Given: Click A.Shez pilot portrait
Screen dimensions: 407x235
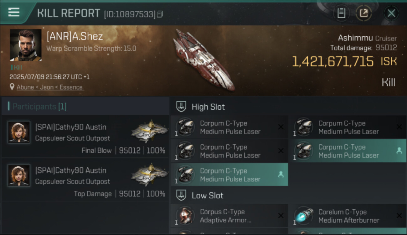Looking at the screenshot, I should pyautogui.click(x=26, y=45).
